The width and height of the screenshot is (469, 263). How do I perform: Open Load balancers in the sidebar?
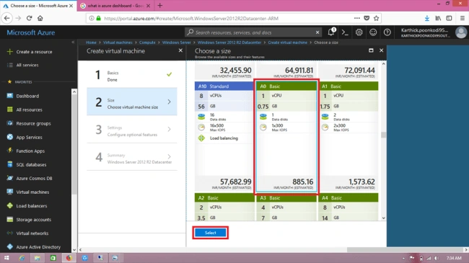pyautogui.click(x=32, y=206)
